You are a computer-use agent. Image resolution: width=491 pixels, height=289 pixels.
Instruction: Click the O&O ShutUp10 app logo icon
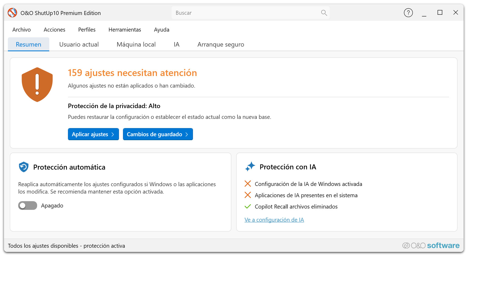coord(12,13)
